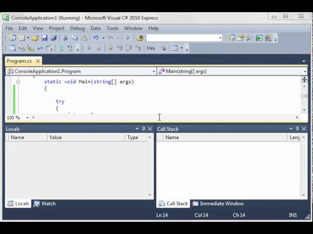The image size is (313, 234).
Task: Toggle the pin on Call Stack panel
Action: [x=297, y=129]
